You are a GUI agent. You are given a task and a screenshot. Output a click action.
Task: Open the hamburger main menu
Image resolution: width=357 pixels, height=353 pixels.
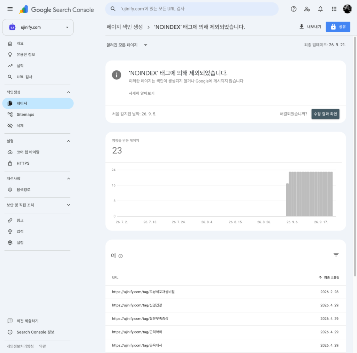coord(10,9)
